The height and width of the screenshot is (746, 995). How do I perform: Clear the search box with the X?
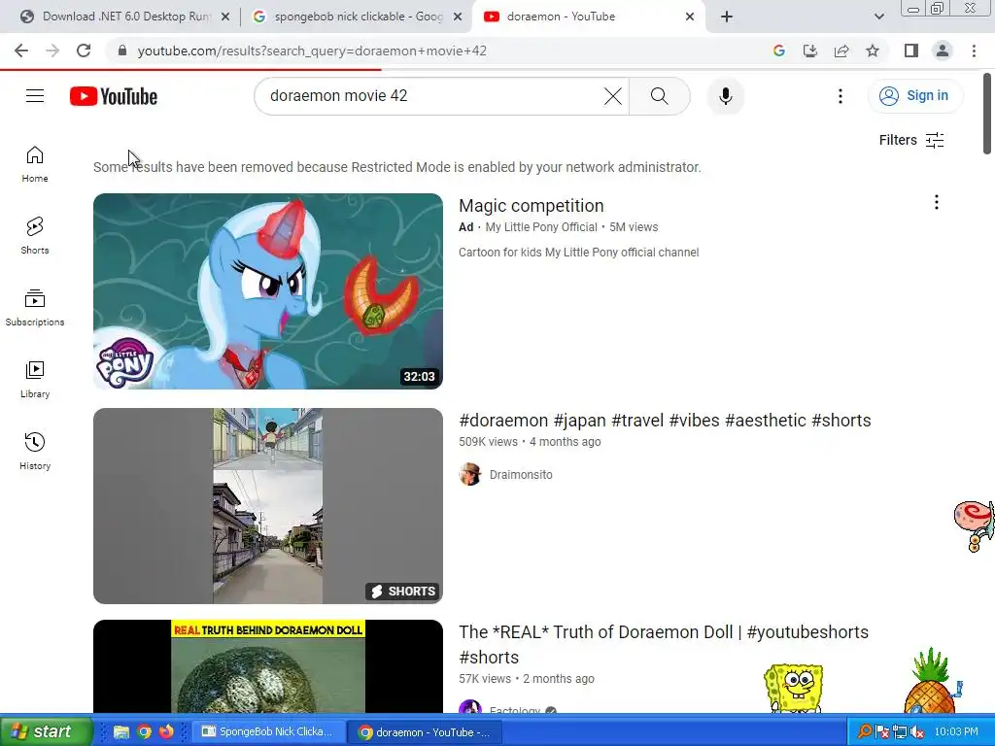pos(612,96)
